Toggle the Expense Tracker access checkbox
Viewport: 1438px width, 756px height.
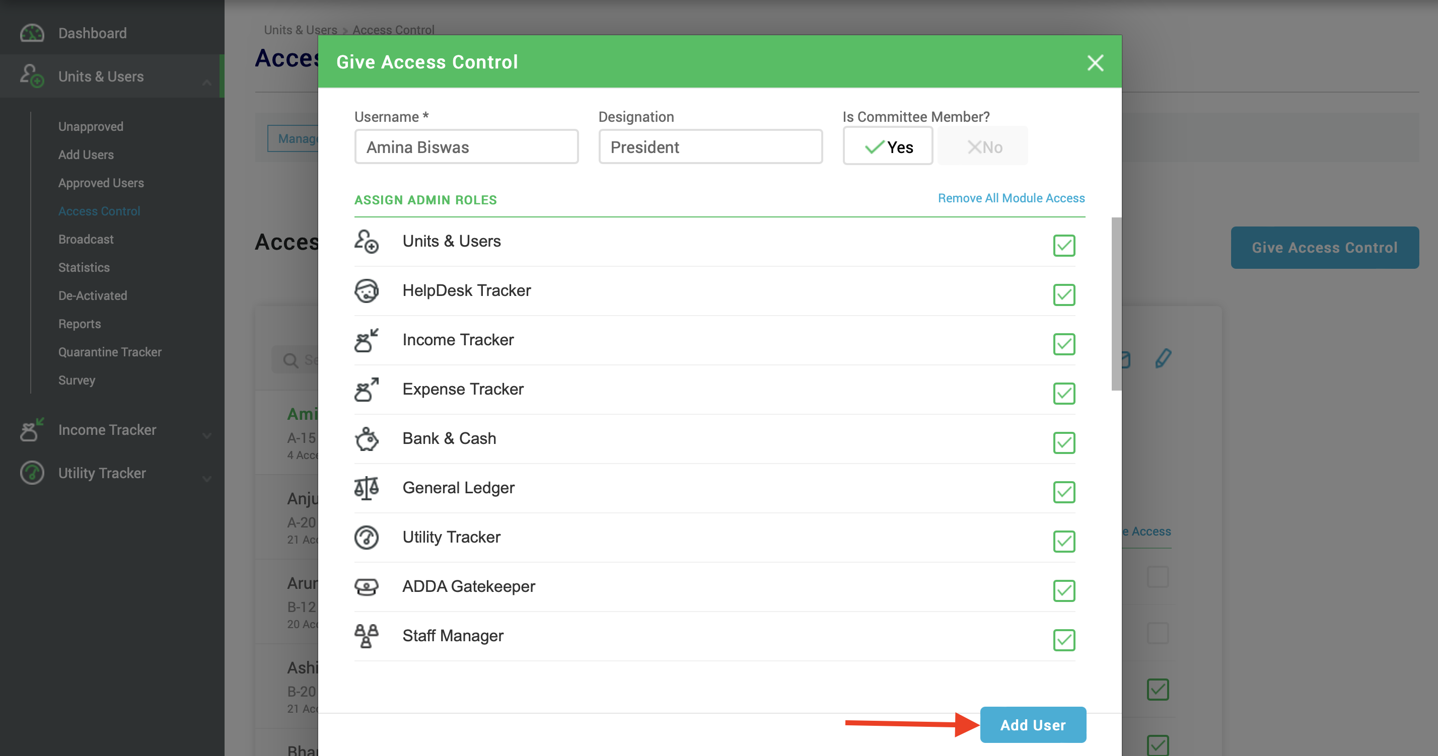pyautogui.click(x=1064, y=393)
